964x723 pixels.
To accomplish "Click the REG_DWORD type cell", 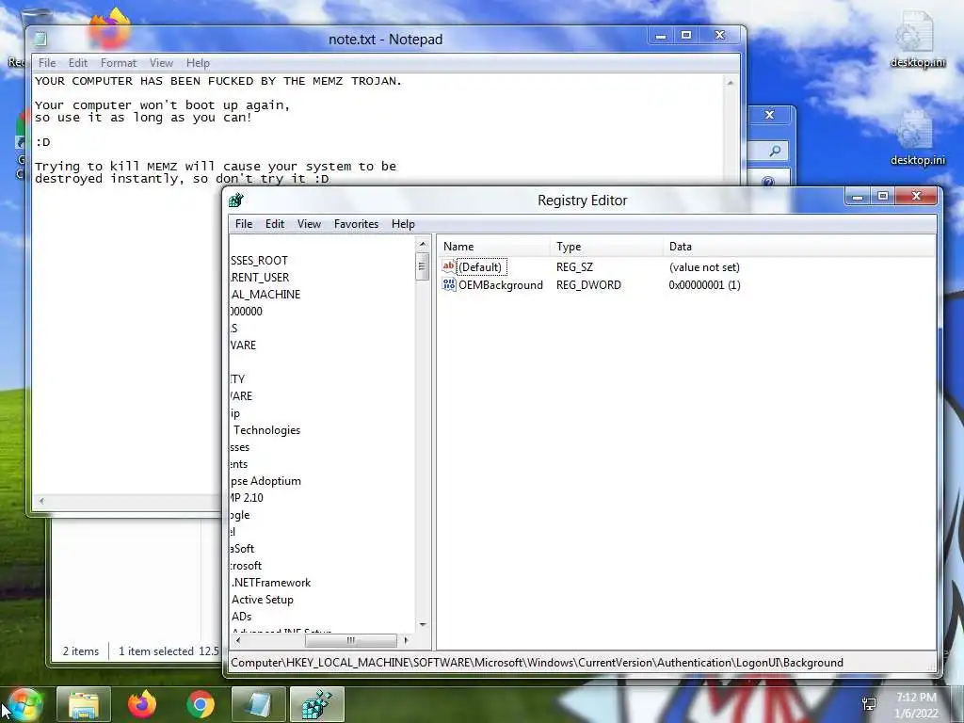I will click(x=588, y=284).
